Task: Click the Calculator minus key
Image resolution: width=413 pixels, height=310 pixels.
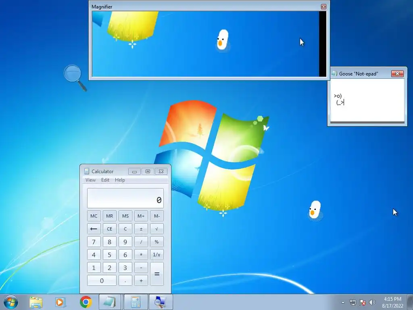Action: tap(141, 268)
